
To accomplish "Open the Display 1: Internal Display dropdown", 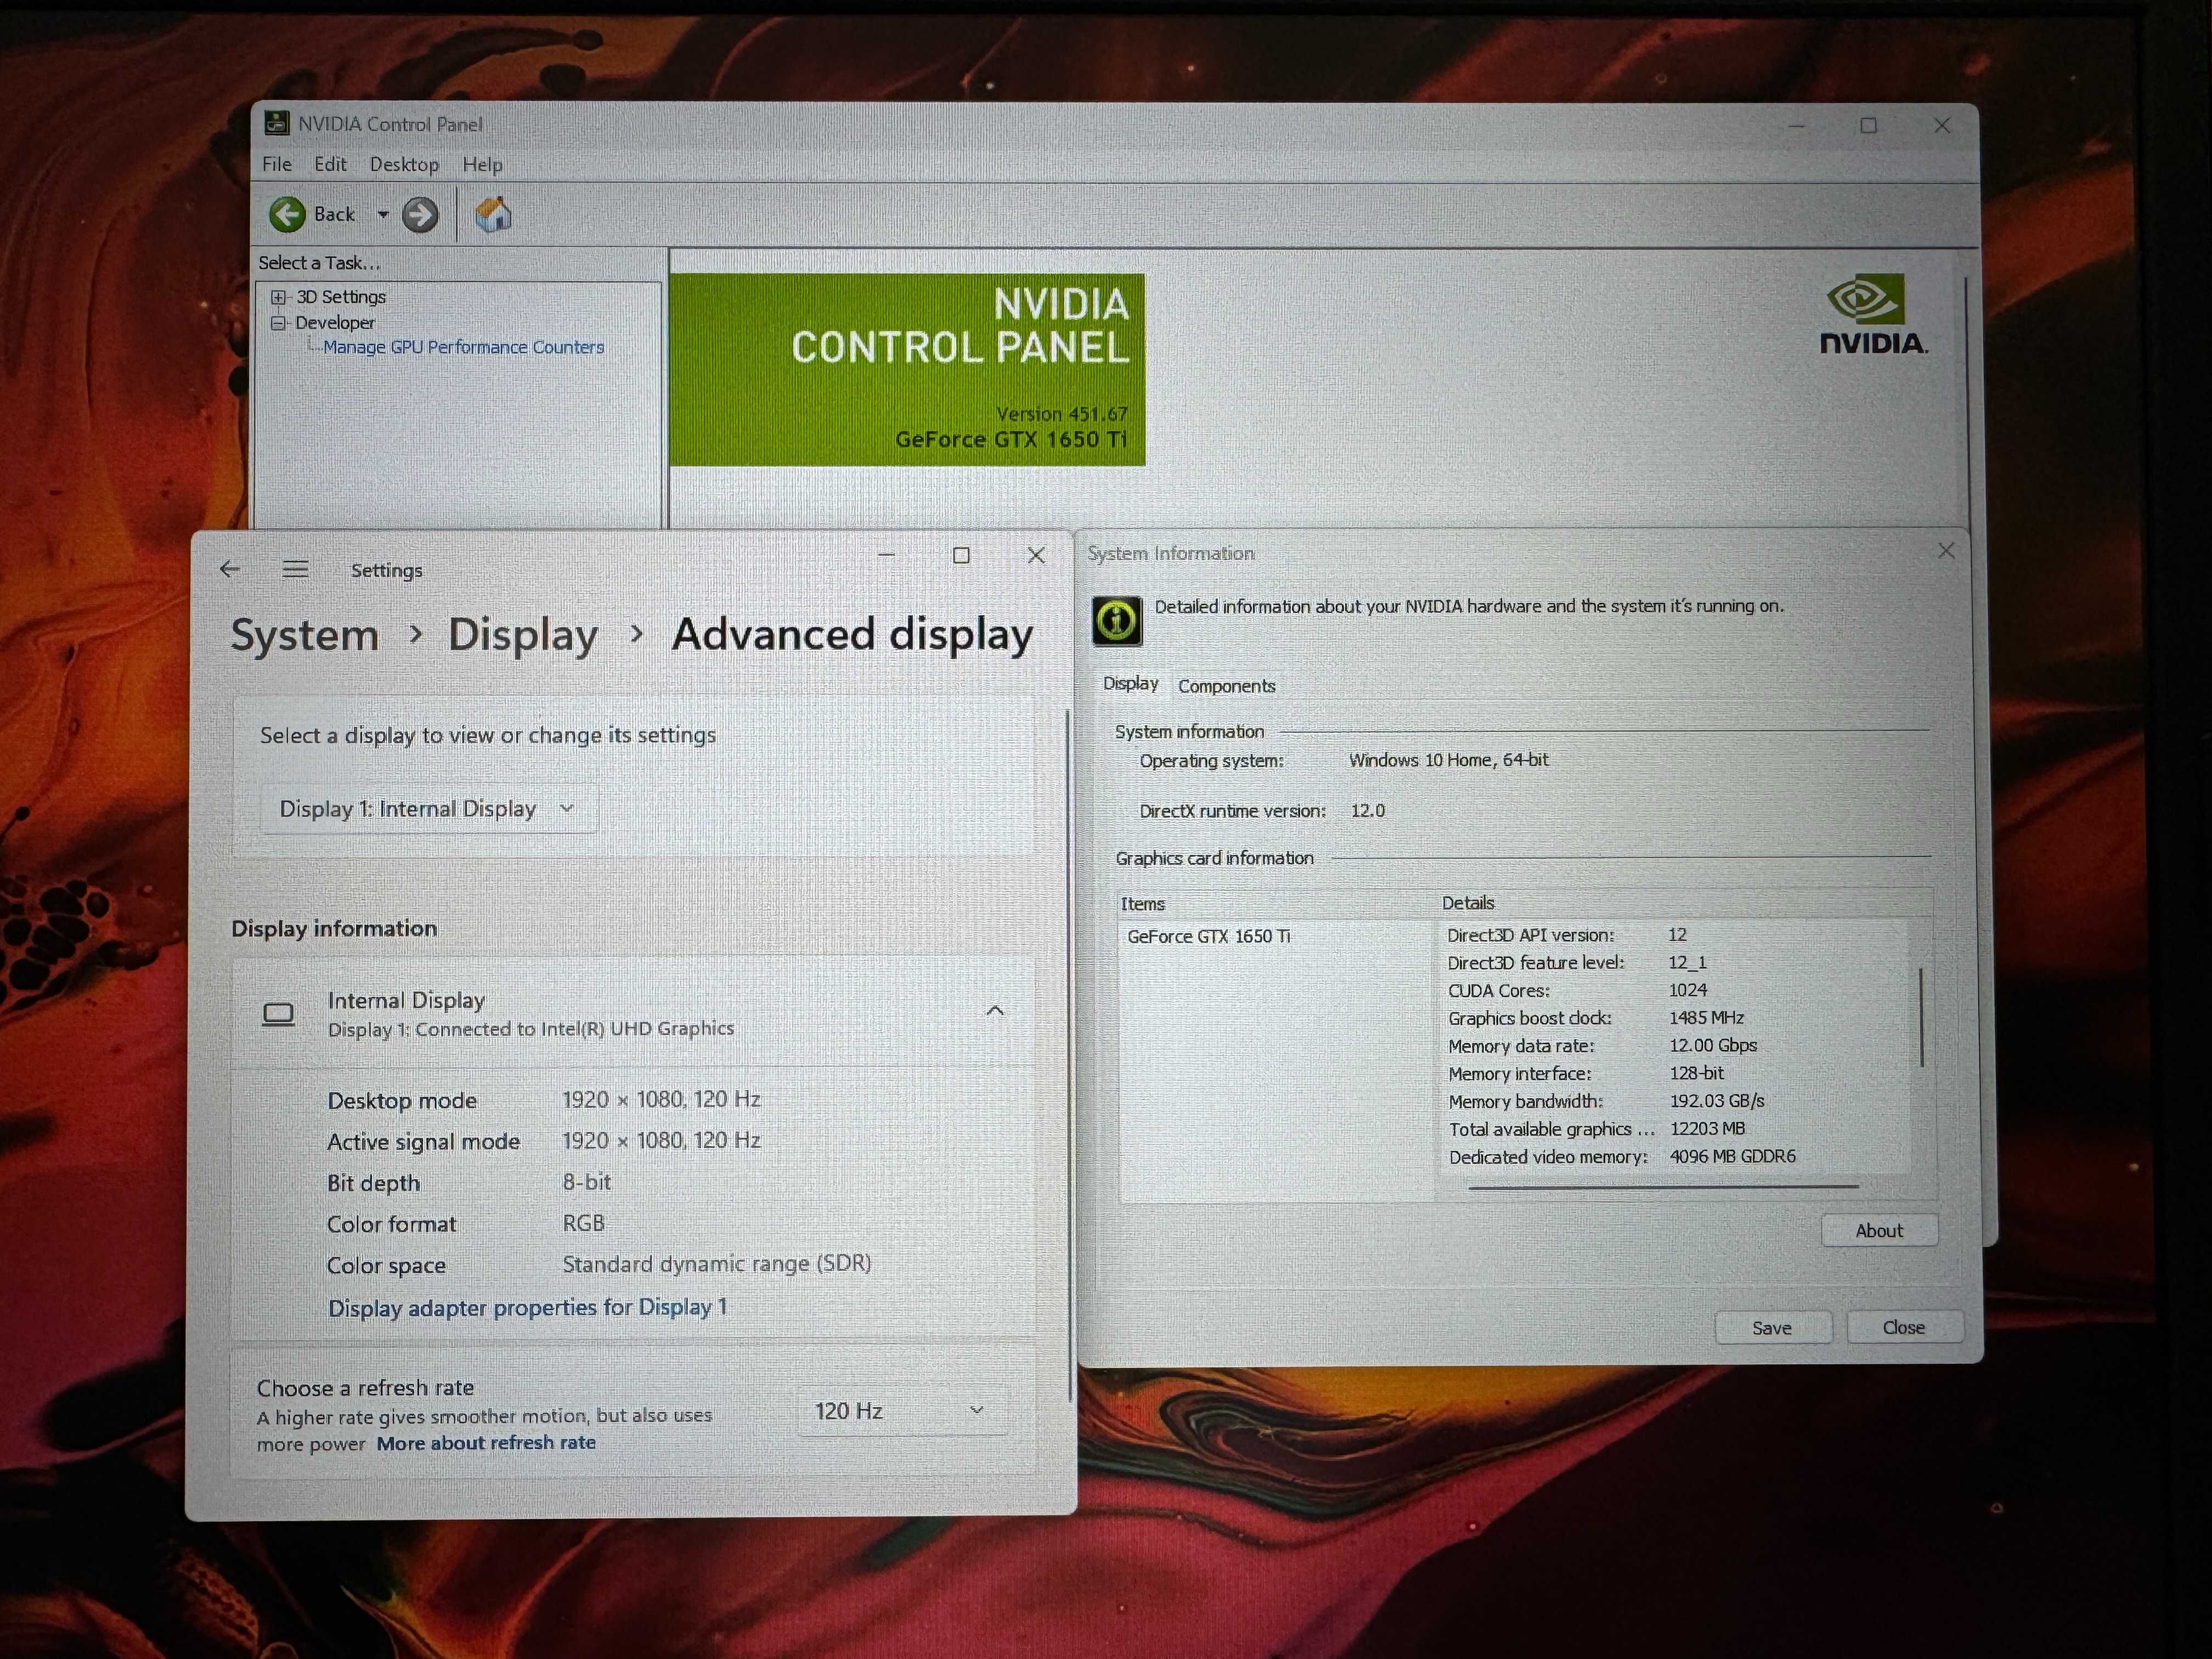I will (x=428, y=808).
